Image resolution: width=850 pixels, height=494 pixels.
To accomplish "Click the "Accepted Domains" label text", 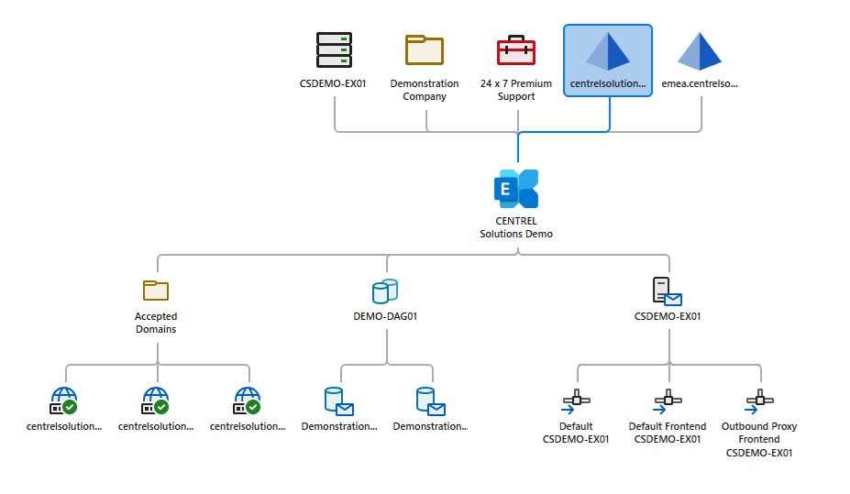I will point(156,323).
